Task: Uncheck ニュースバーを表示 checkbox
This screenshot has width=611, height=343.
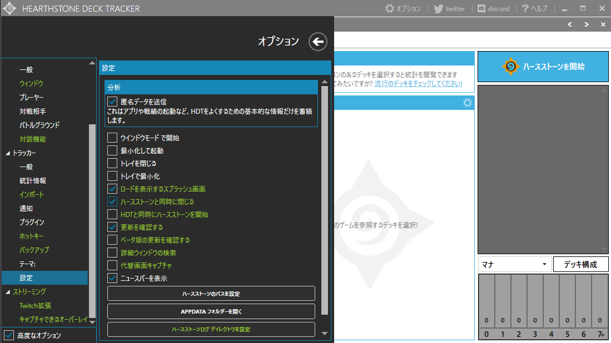Action: [x=112, y=278]
